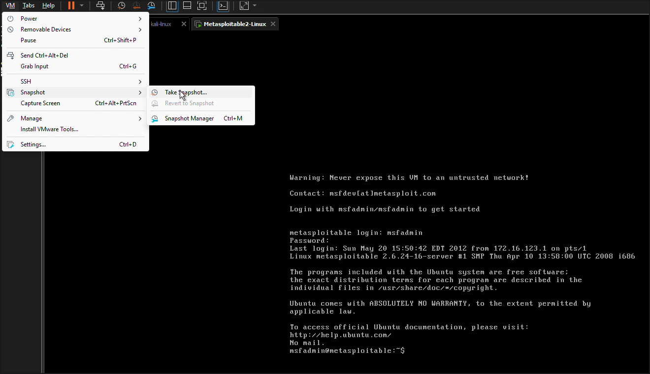Toggle the console view toolbar icon

coord(223,5)
